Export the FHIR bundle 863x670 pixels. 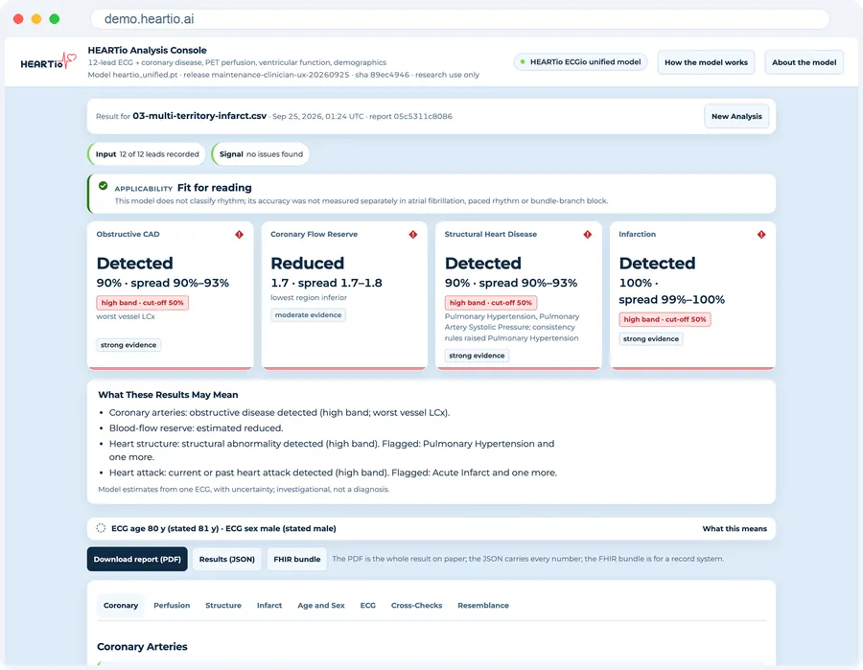coord(296,559)
